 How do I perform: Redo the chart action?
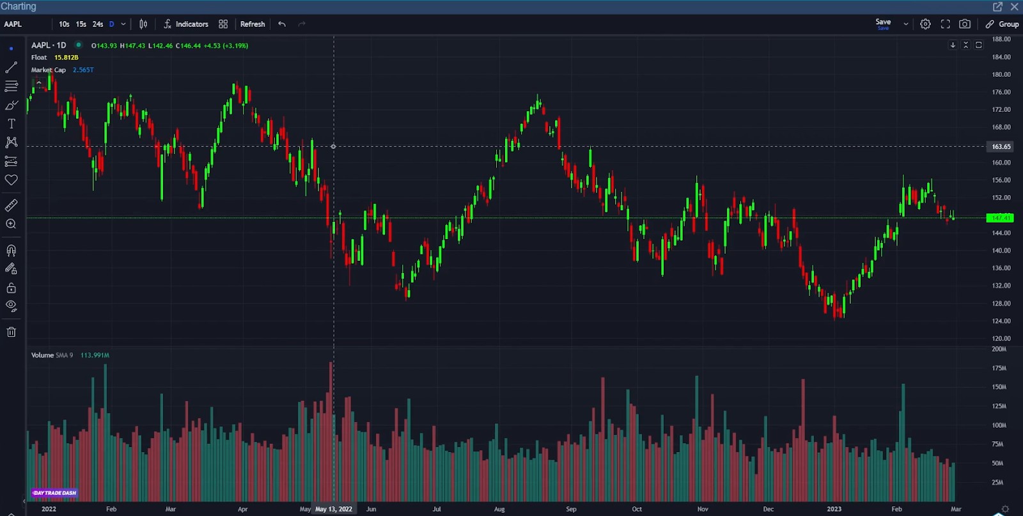pyautogui.click(x=302, y=24)
